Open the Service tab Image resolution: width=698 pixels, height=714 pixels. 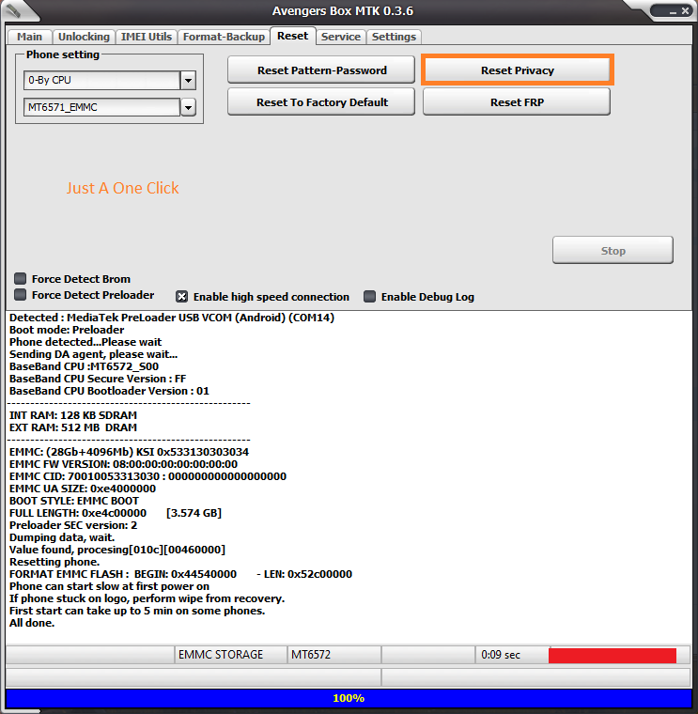point(341,37)
